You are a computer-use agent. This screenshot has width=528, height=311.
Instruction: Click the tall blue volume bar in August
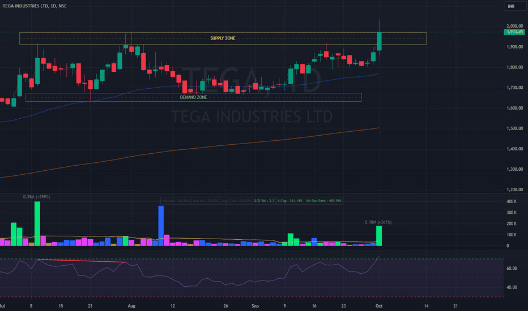[161, 226]
